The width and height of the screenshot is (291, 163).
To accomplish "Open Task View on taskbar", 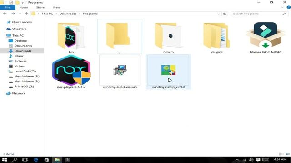I will pos(25,160).
